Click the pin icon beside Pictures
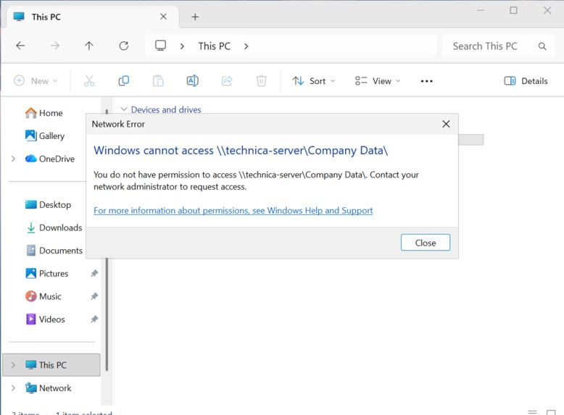Image resolution: width=564 pixels, height=415 pixels. coord(94,274)
